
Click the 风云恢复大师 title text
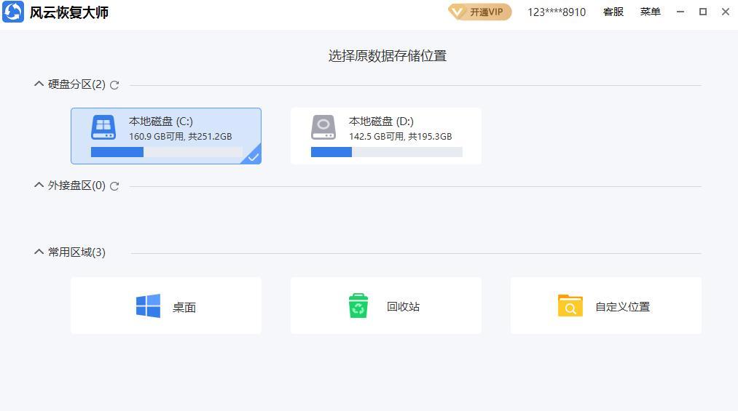pyautogui.click(x=69, y=12)
